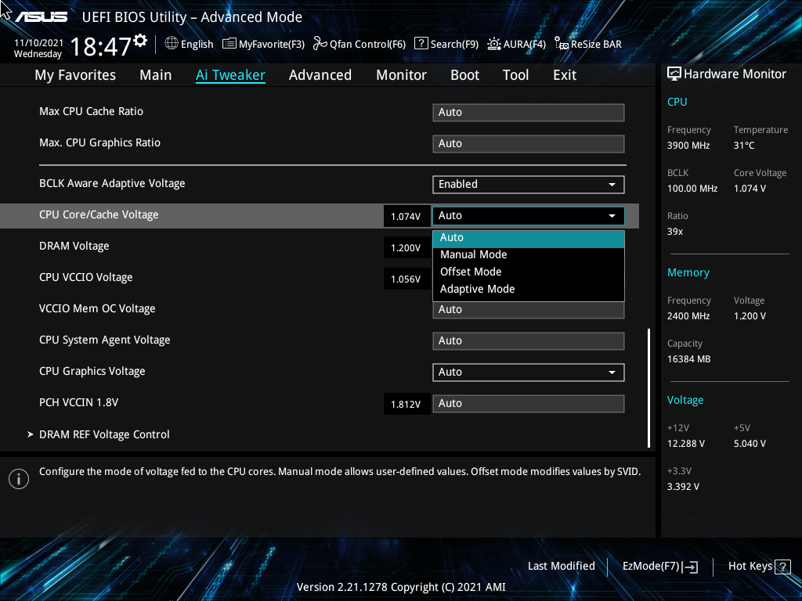Click the PCH VCCIN 1.8V field
The image size is (802, 601).
tap(529, 403)
